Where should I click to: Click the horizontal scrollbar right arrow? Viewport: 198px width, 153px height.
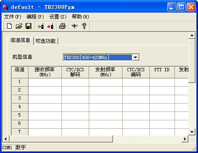pos(185,139)
